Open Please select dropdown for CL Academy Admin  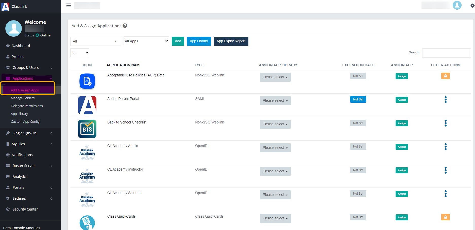coord(275,148)
